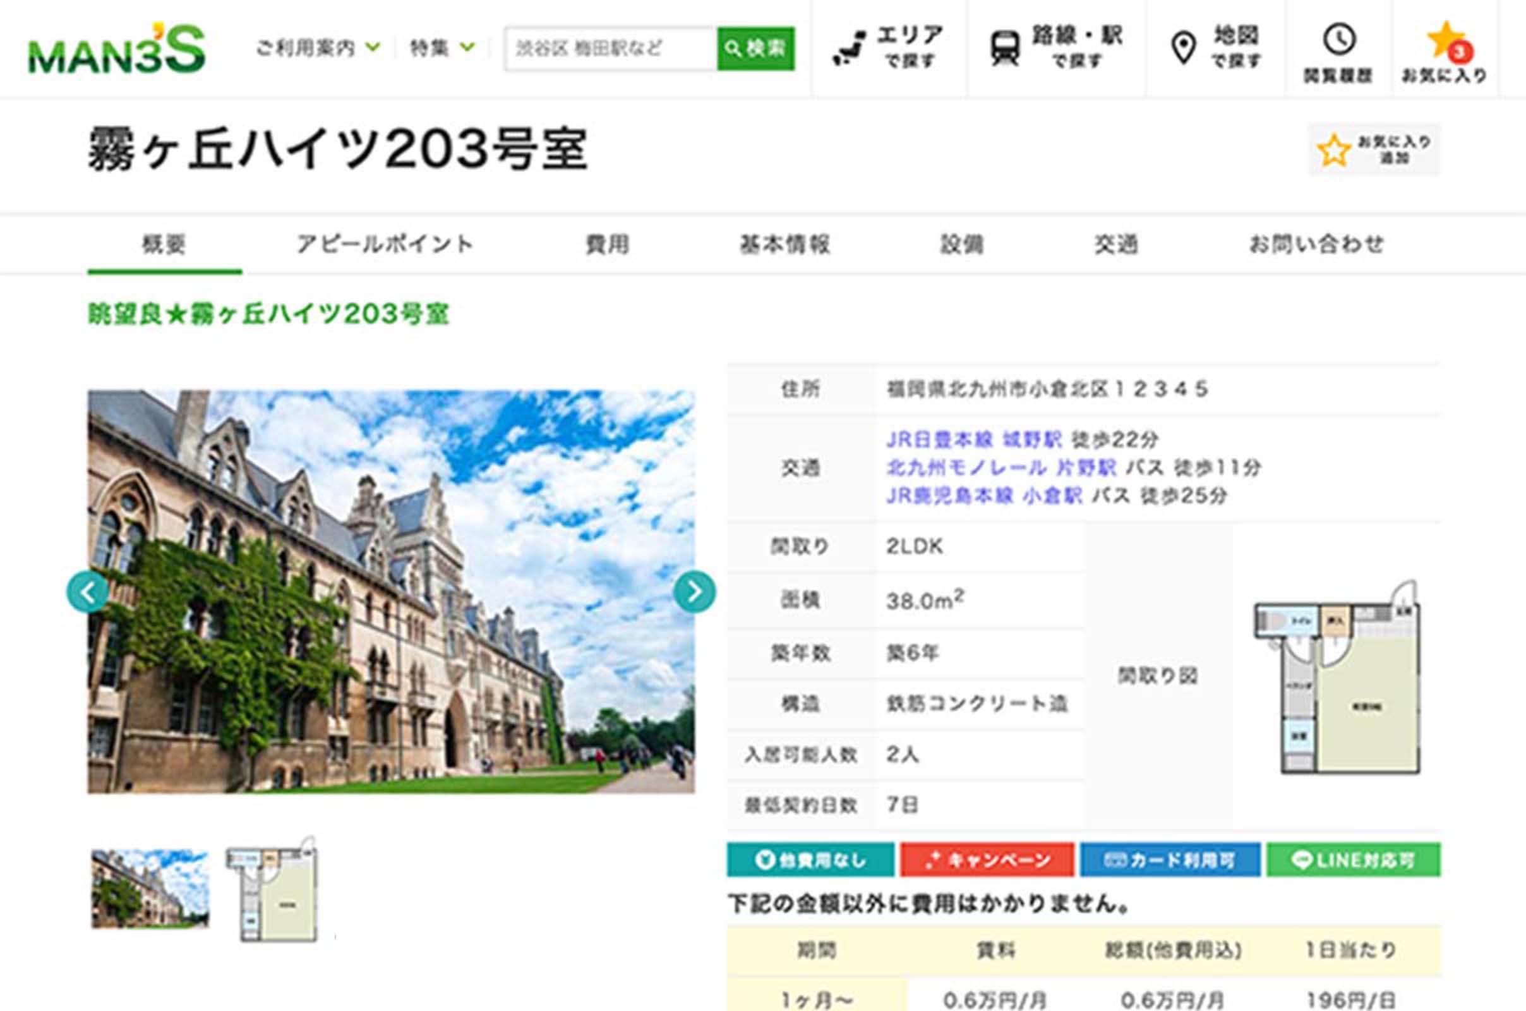Switch to 基本情報 tab
1526x1011 pixels.
pos(784,245)
